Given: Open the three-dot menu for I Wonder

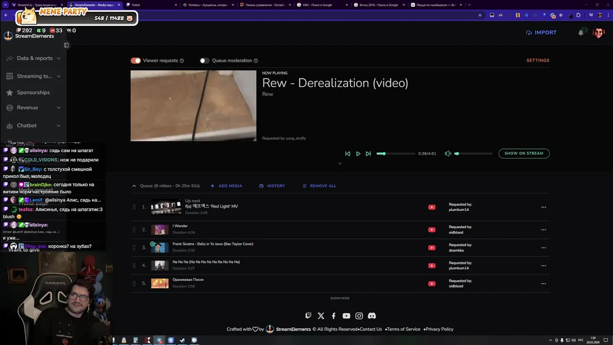Looking at the screenshot, I should click(544, 230).
